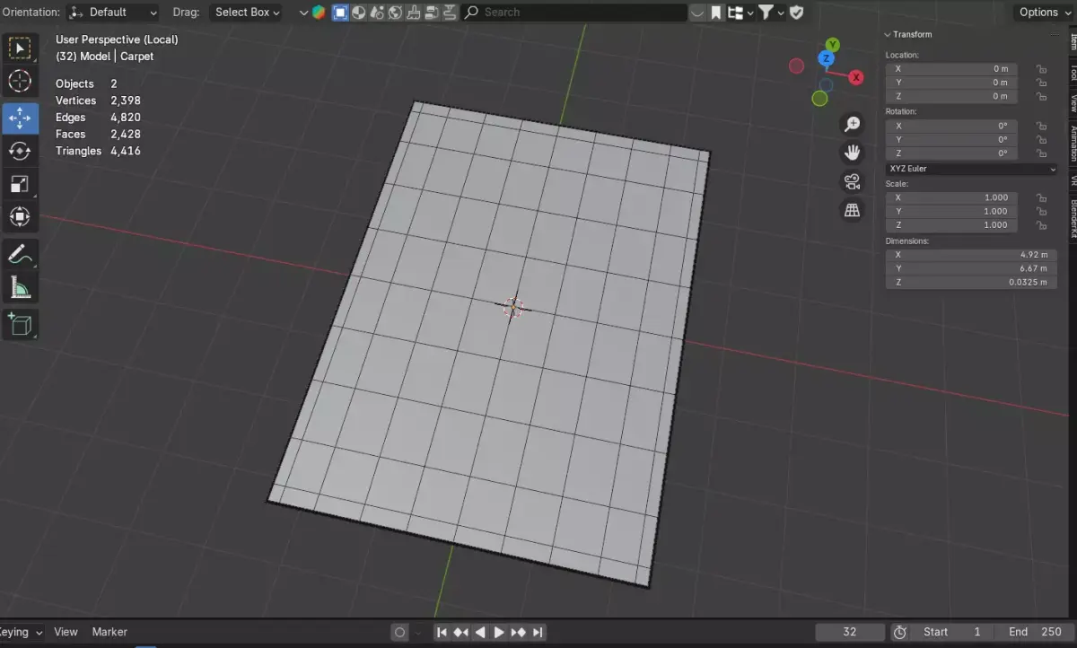Image resolution: width=1077 pixels, height=648 pixels.
Task: Open the dropdown beside the search field
Action: tap(698, 13)
